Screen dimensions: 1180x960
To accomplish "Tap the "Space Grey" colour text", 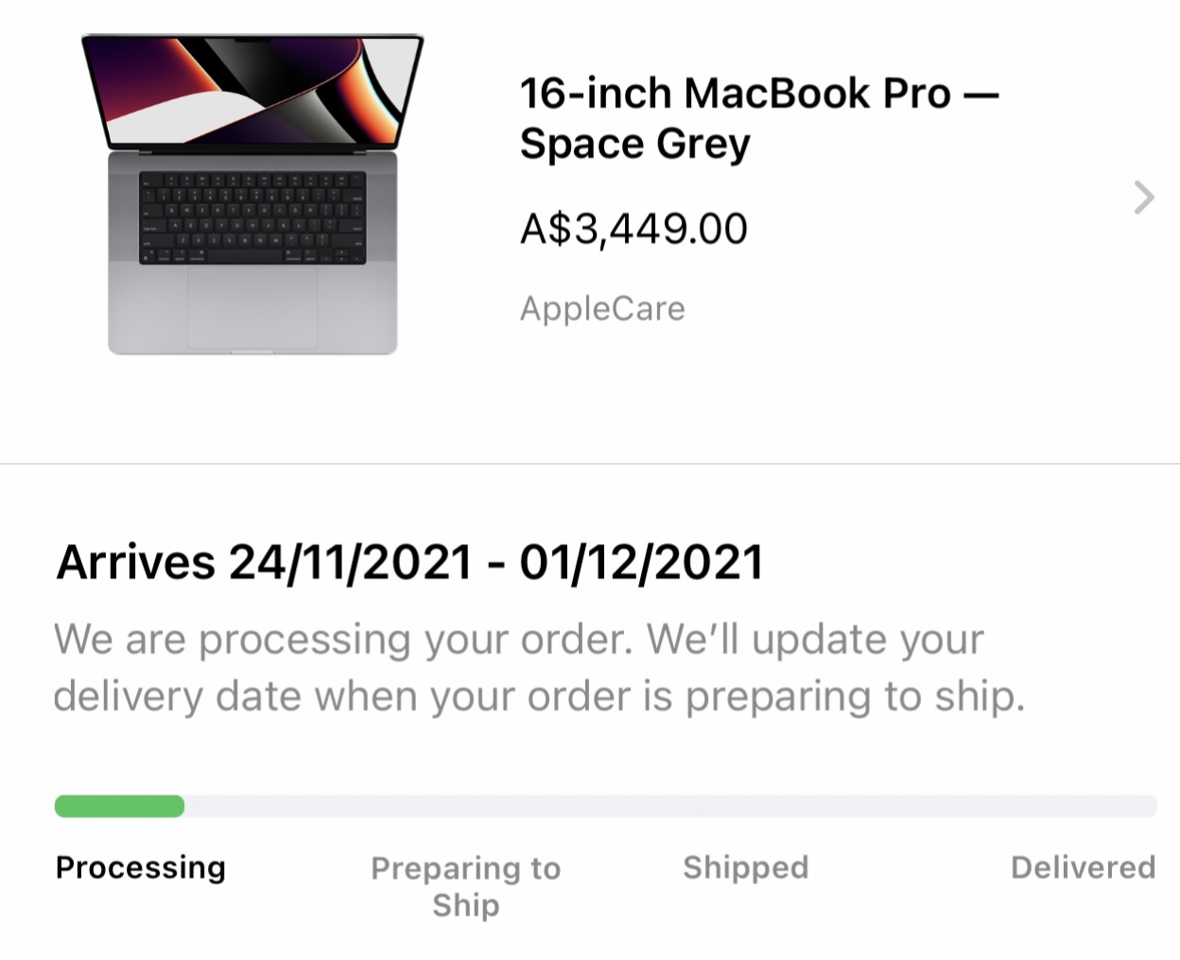I will pyautogui.click(x=634, y=145).
